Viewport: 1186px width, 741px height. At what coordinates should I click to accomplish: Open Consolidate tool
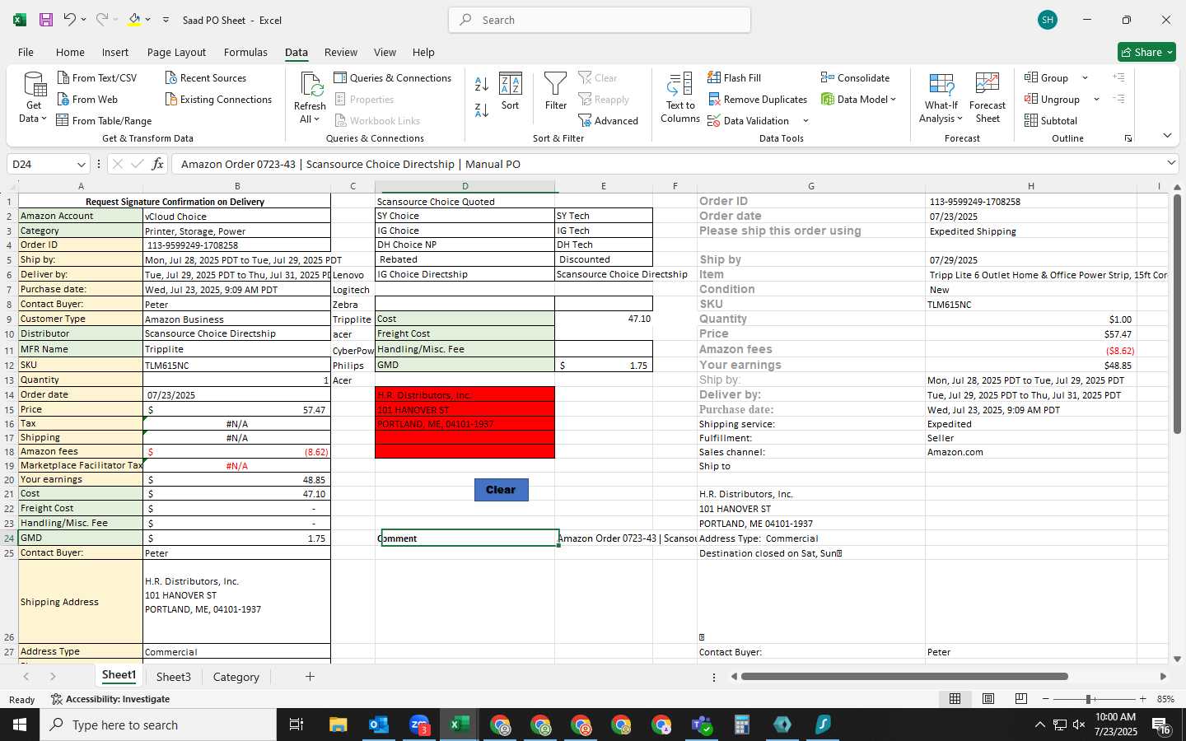coord(855,77)
